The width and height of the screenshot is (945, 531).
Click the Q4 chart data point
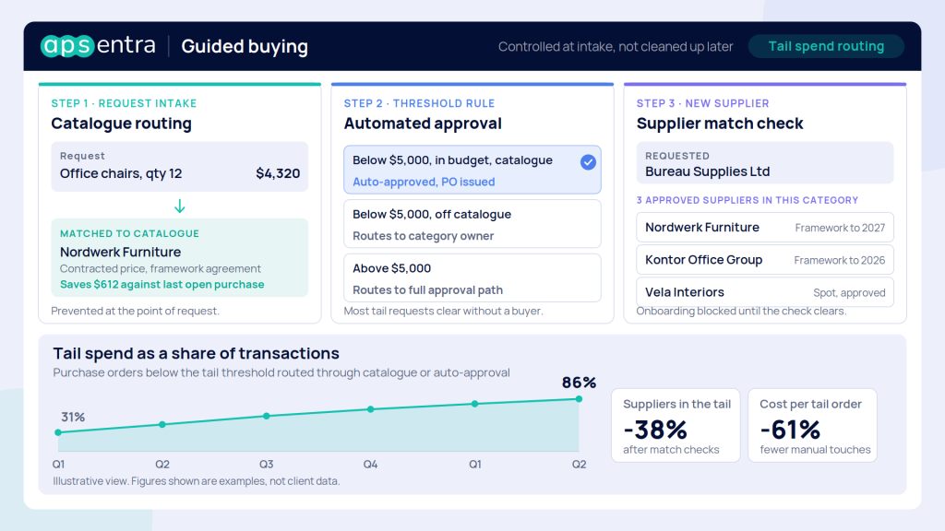[x=371, y=409]
